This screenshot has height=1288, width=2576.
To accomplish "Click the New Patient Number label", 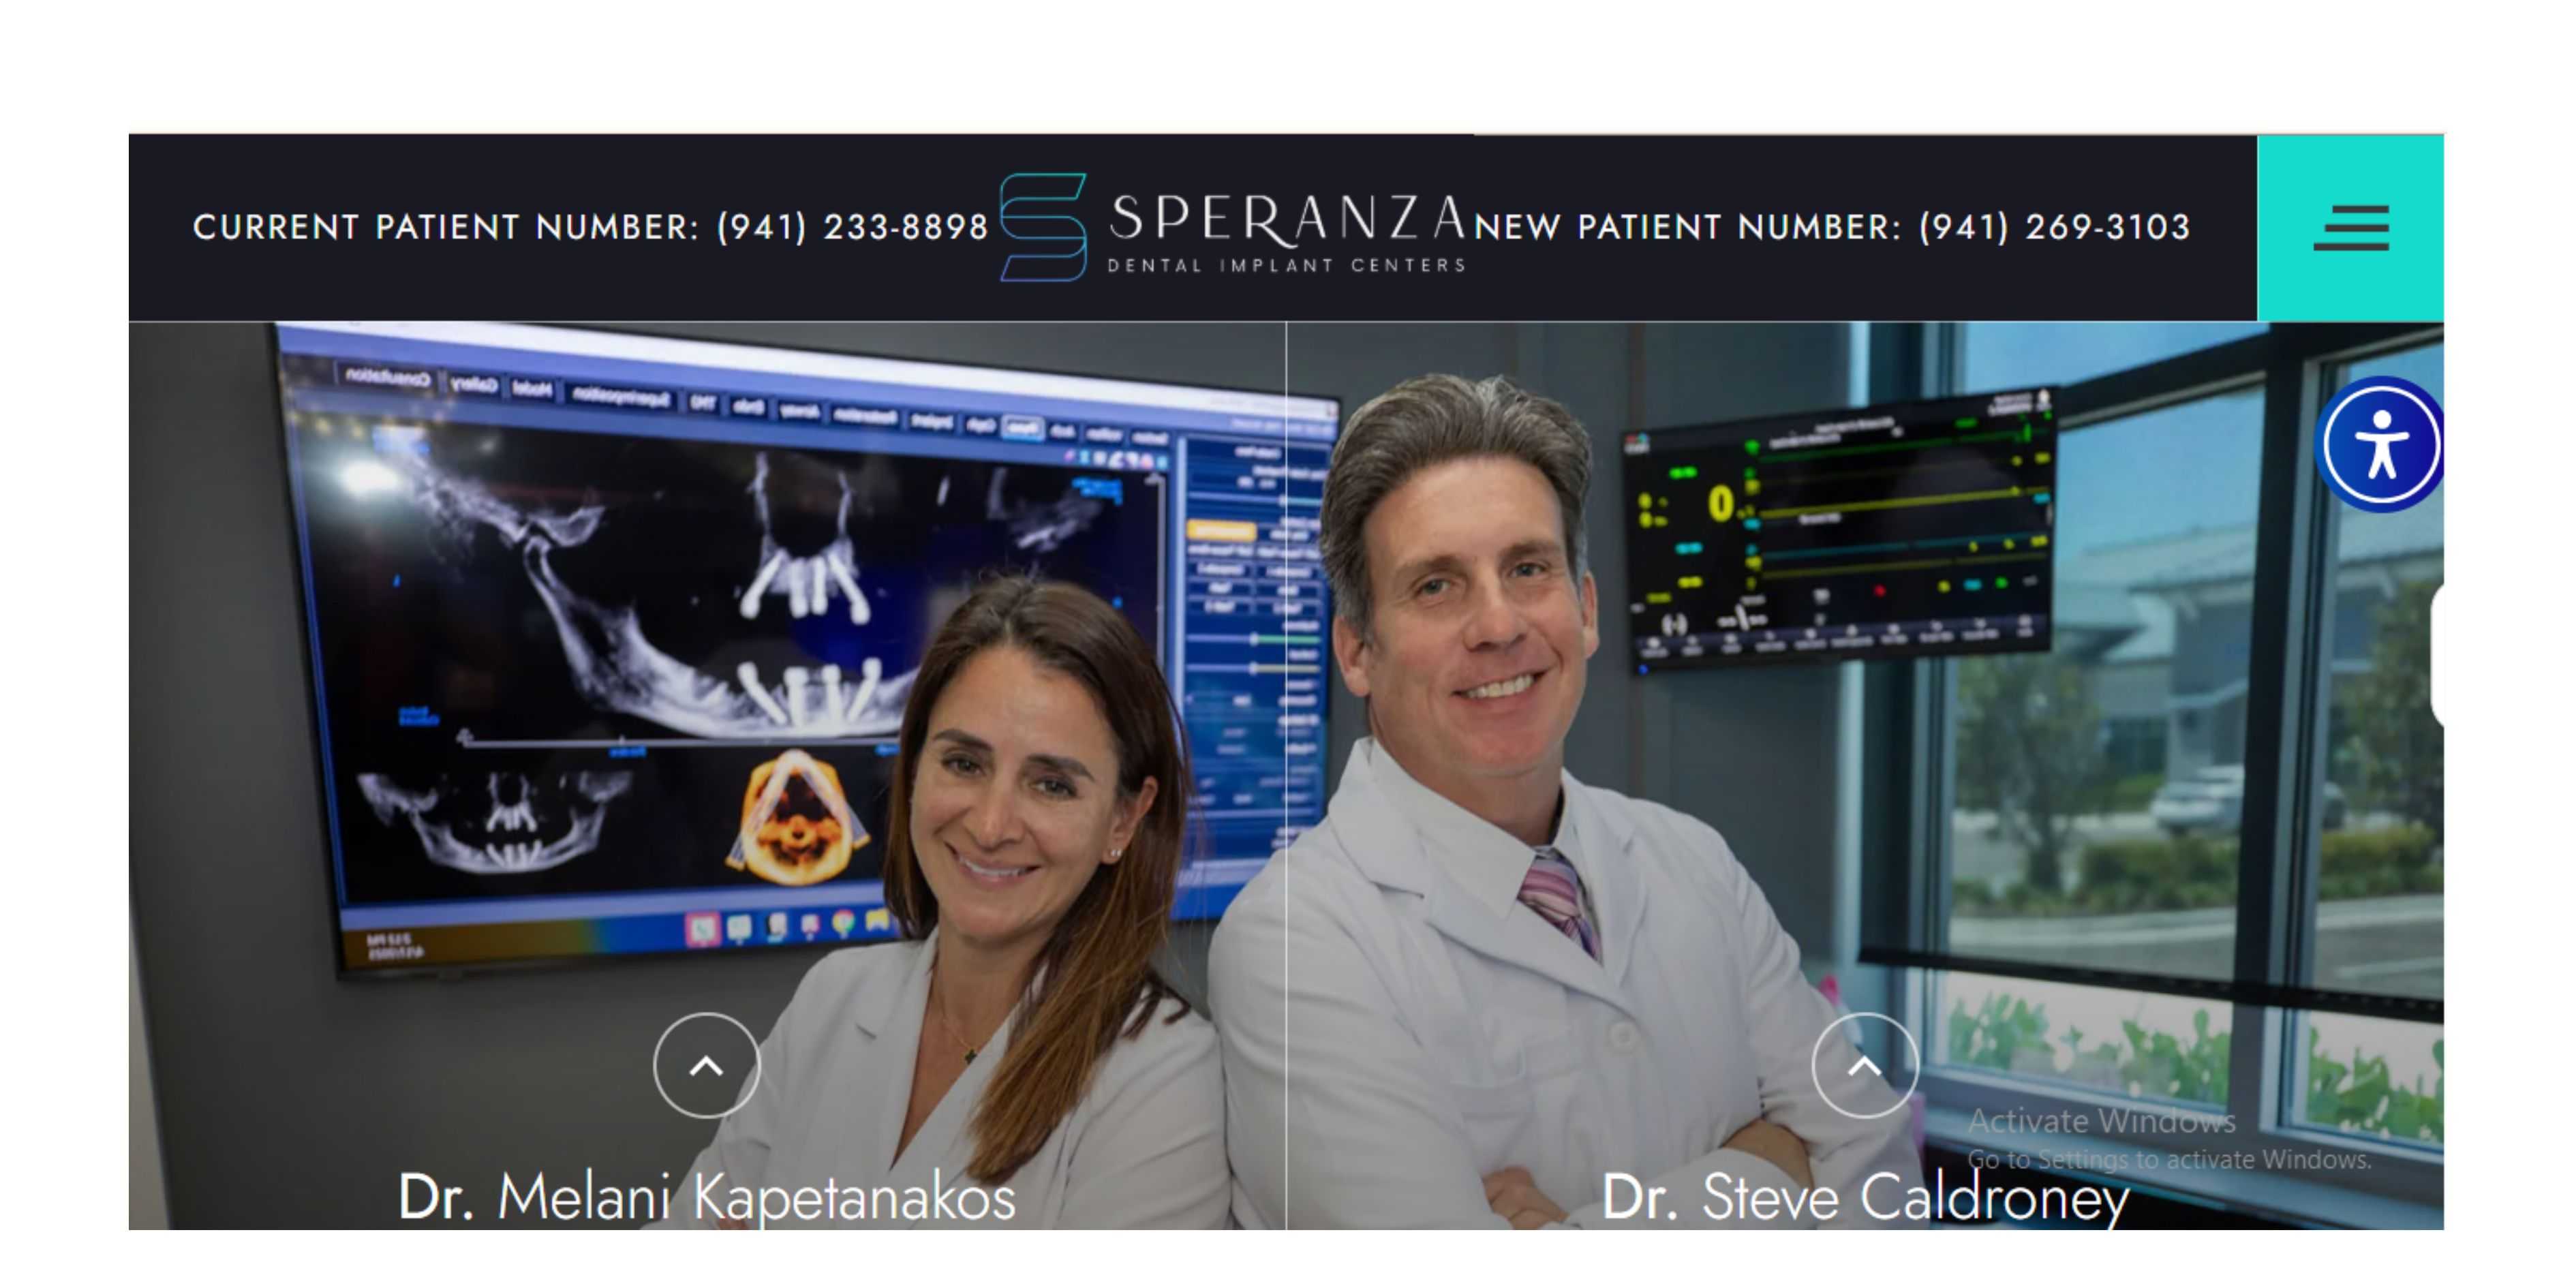I will 1687,227.
